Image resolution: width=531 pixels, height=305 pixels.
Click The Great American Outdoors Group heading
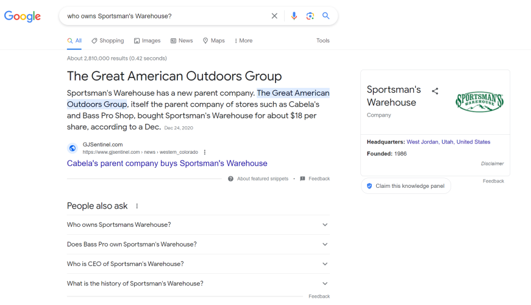point(174,76)
